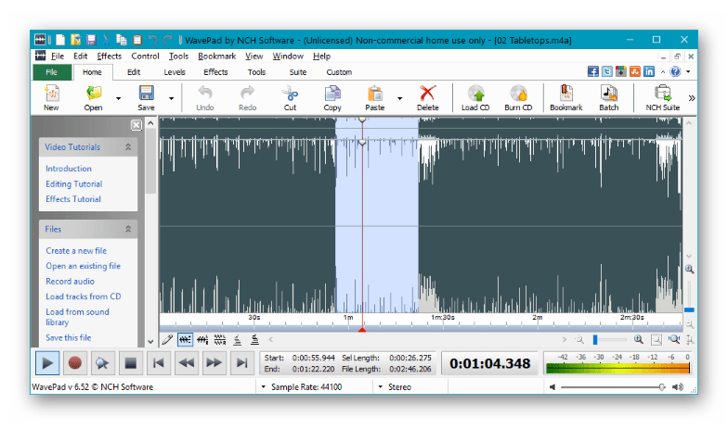The image size is (728, 429).
Task: Start recording with the red Record button
Action: (x=74, y=363)
